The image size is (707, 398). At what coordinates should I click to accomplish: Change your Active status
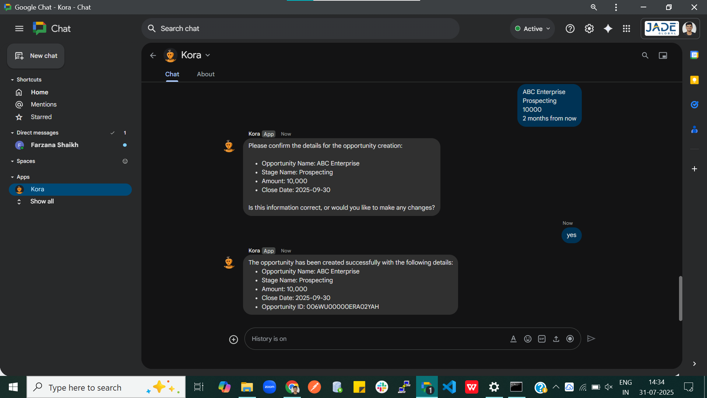click(532, 28)
